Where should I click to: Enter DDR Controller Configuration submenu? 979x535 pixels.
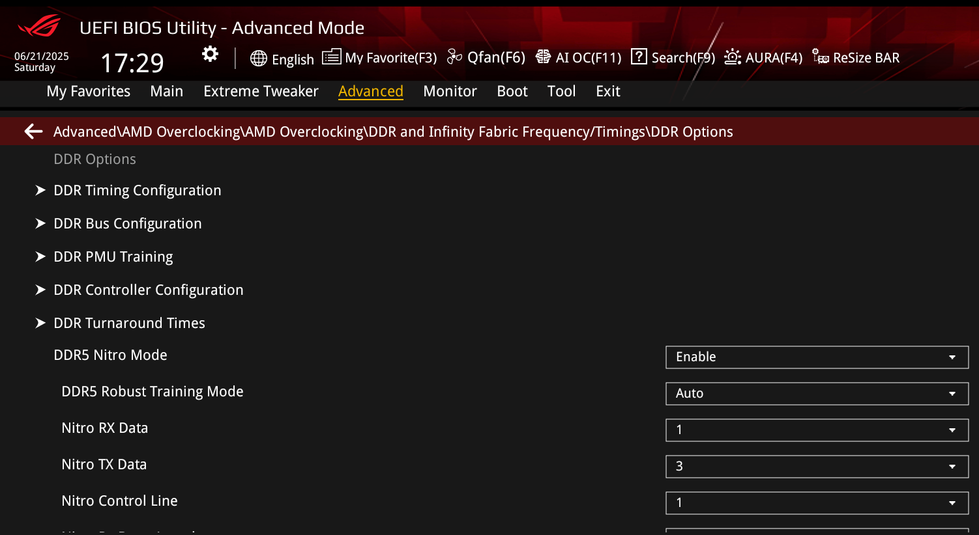pos(149,290)
